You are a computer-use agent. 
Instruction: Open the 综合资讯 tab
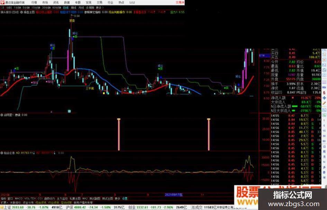click(41, 202)
